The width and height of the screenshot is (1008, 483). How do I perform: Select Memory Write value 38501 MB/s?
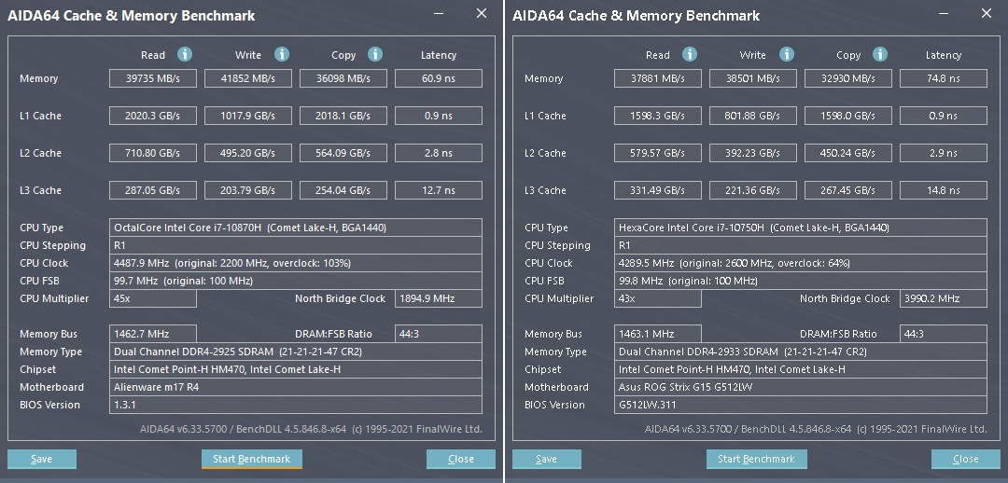753,78
